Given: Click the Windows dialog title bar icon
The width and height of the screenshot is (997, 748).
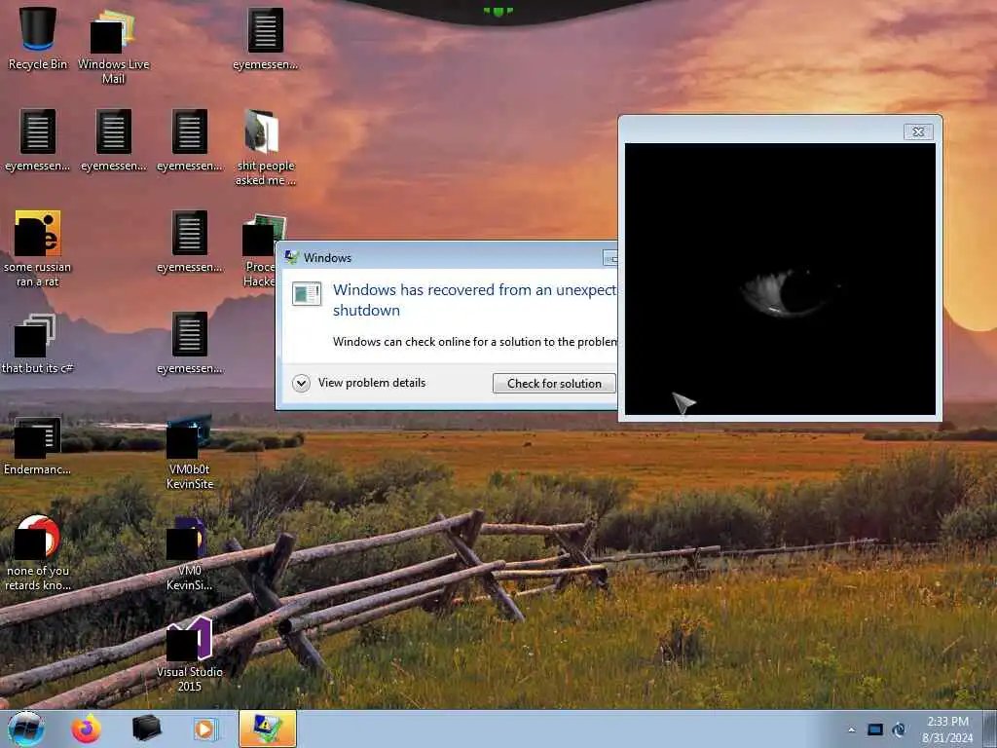Looking at the screenshot, I should point(292,257).
